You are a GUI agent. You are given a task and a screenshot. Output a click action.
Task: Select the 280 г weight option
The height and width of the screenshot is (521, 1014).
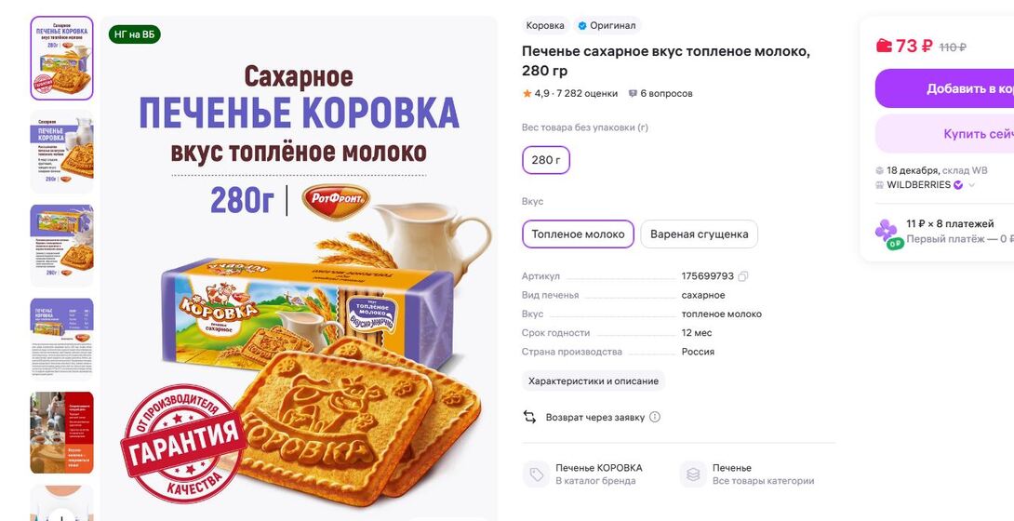tap(546, 160)
